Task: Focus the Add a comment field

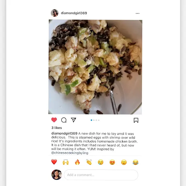Action: [x=101, y=175]
